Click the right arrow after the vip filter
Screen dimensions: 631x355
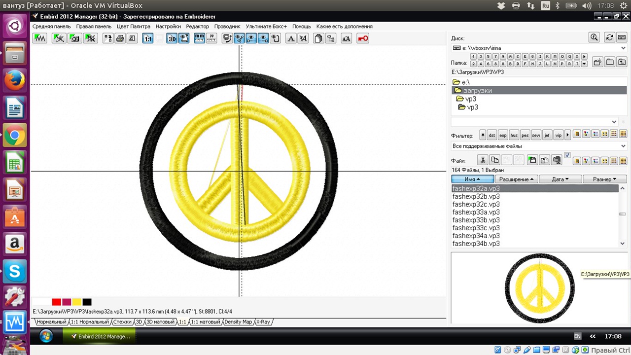click(567, 135)
